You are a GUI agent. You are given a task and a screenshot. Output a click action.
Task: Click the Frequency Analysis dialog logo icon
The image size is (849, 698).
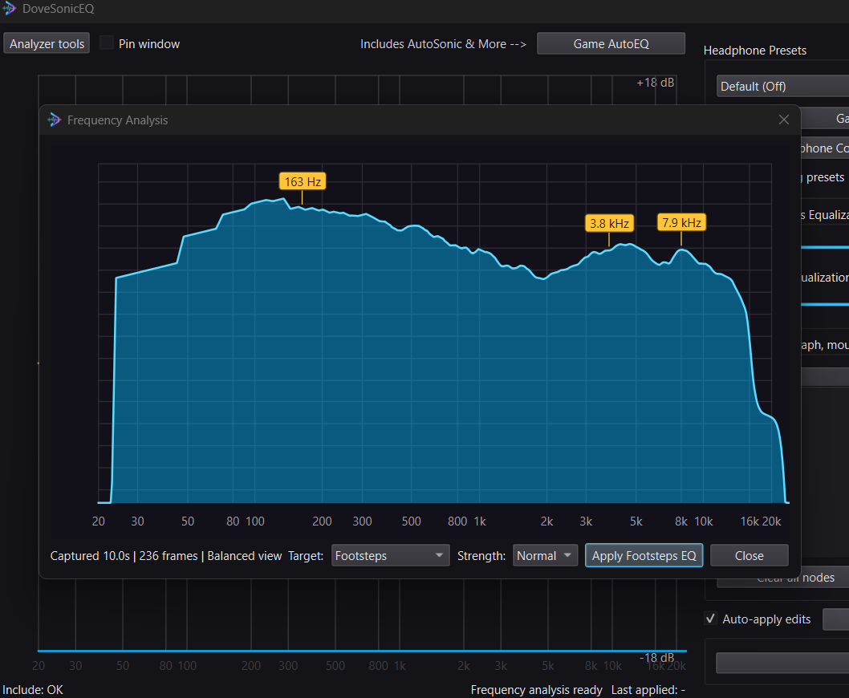[x=54, y=120]
